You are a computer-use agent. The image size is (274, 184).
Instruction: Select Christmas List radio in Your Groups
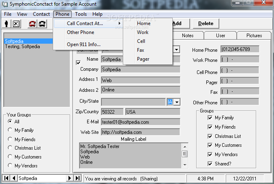tap(10, 148)
